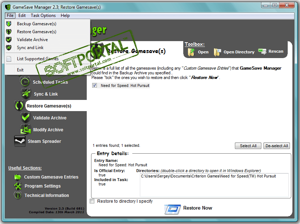Click the Validate Archive menu checkmark icon

[x=9, y=40]
